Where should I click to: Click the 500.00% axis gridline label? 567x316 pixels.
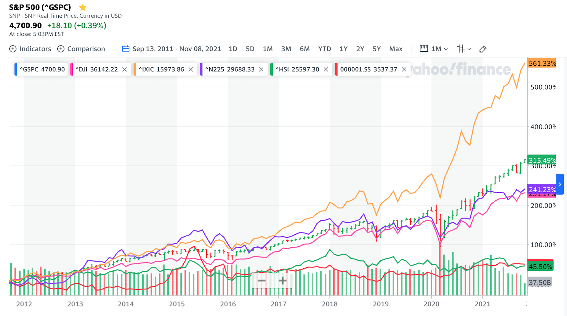543,87
